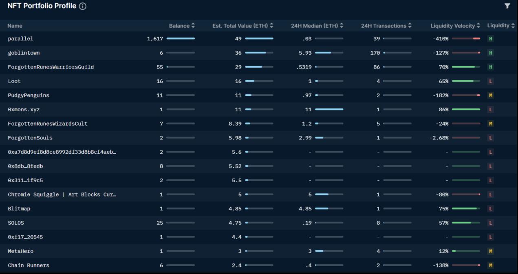
Task: Click the info icon beside NFT Portfolio Profile
Action: coord(83,7)
